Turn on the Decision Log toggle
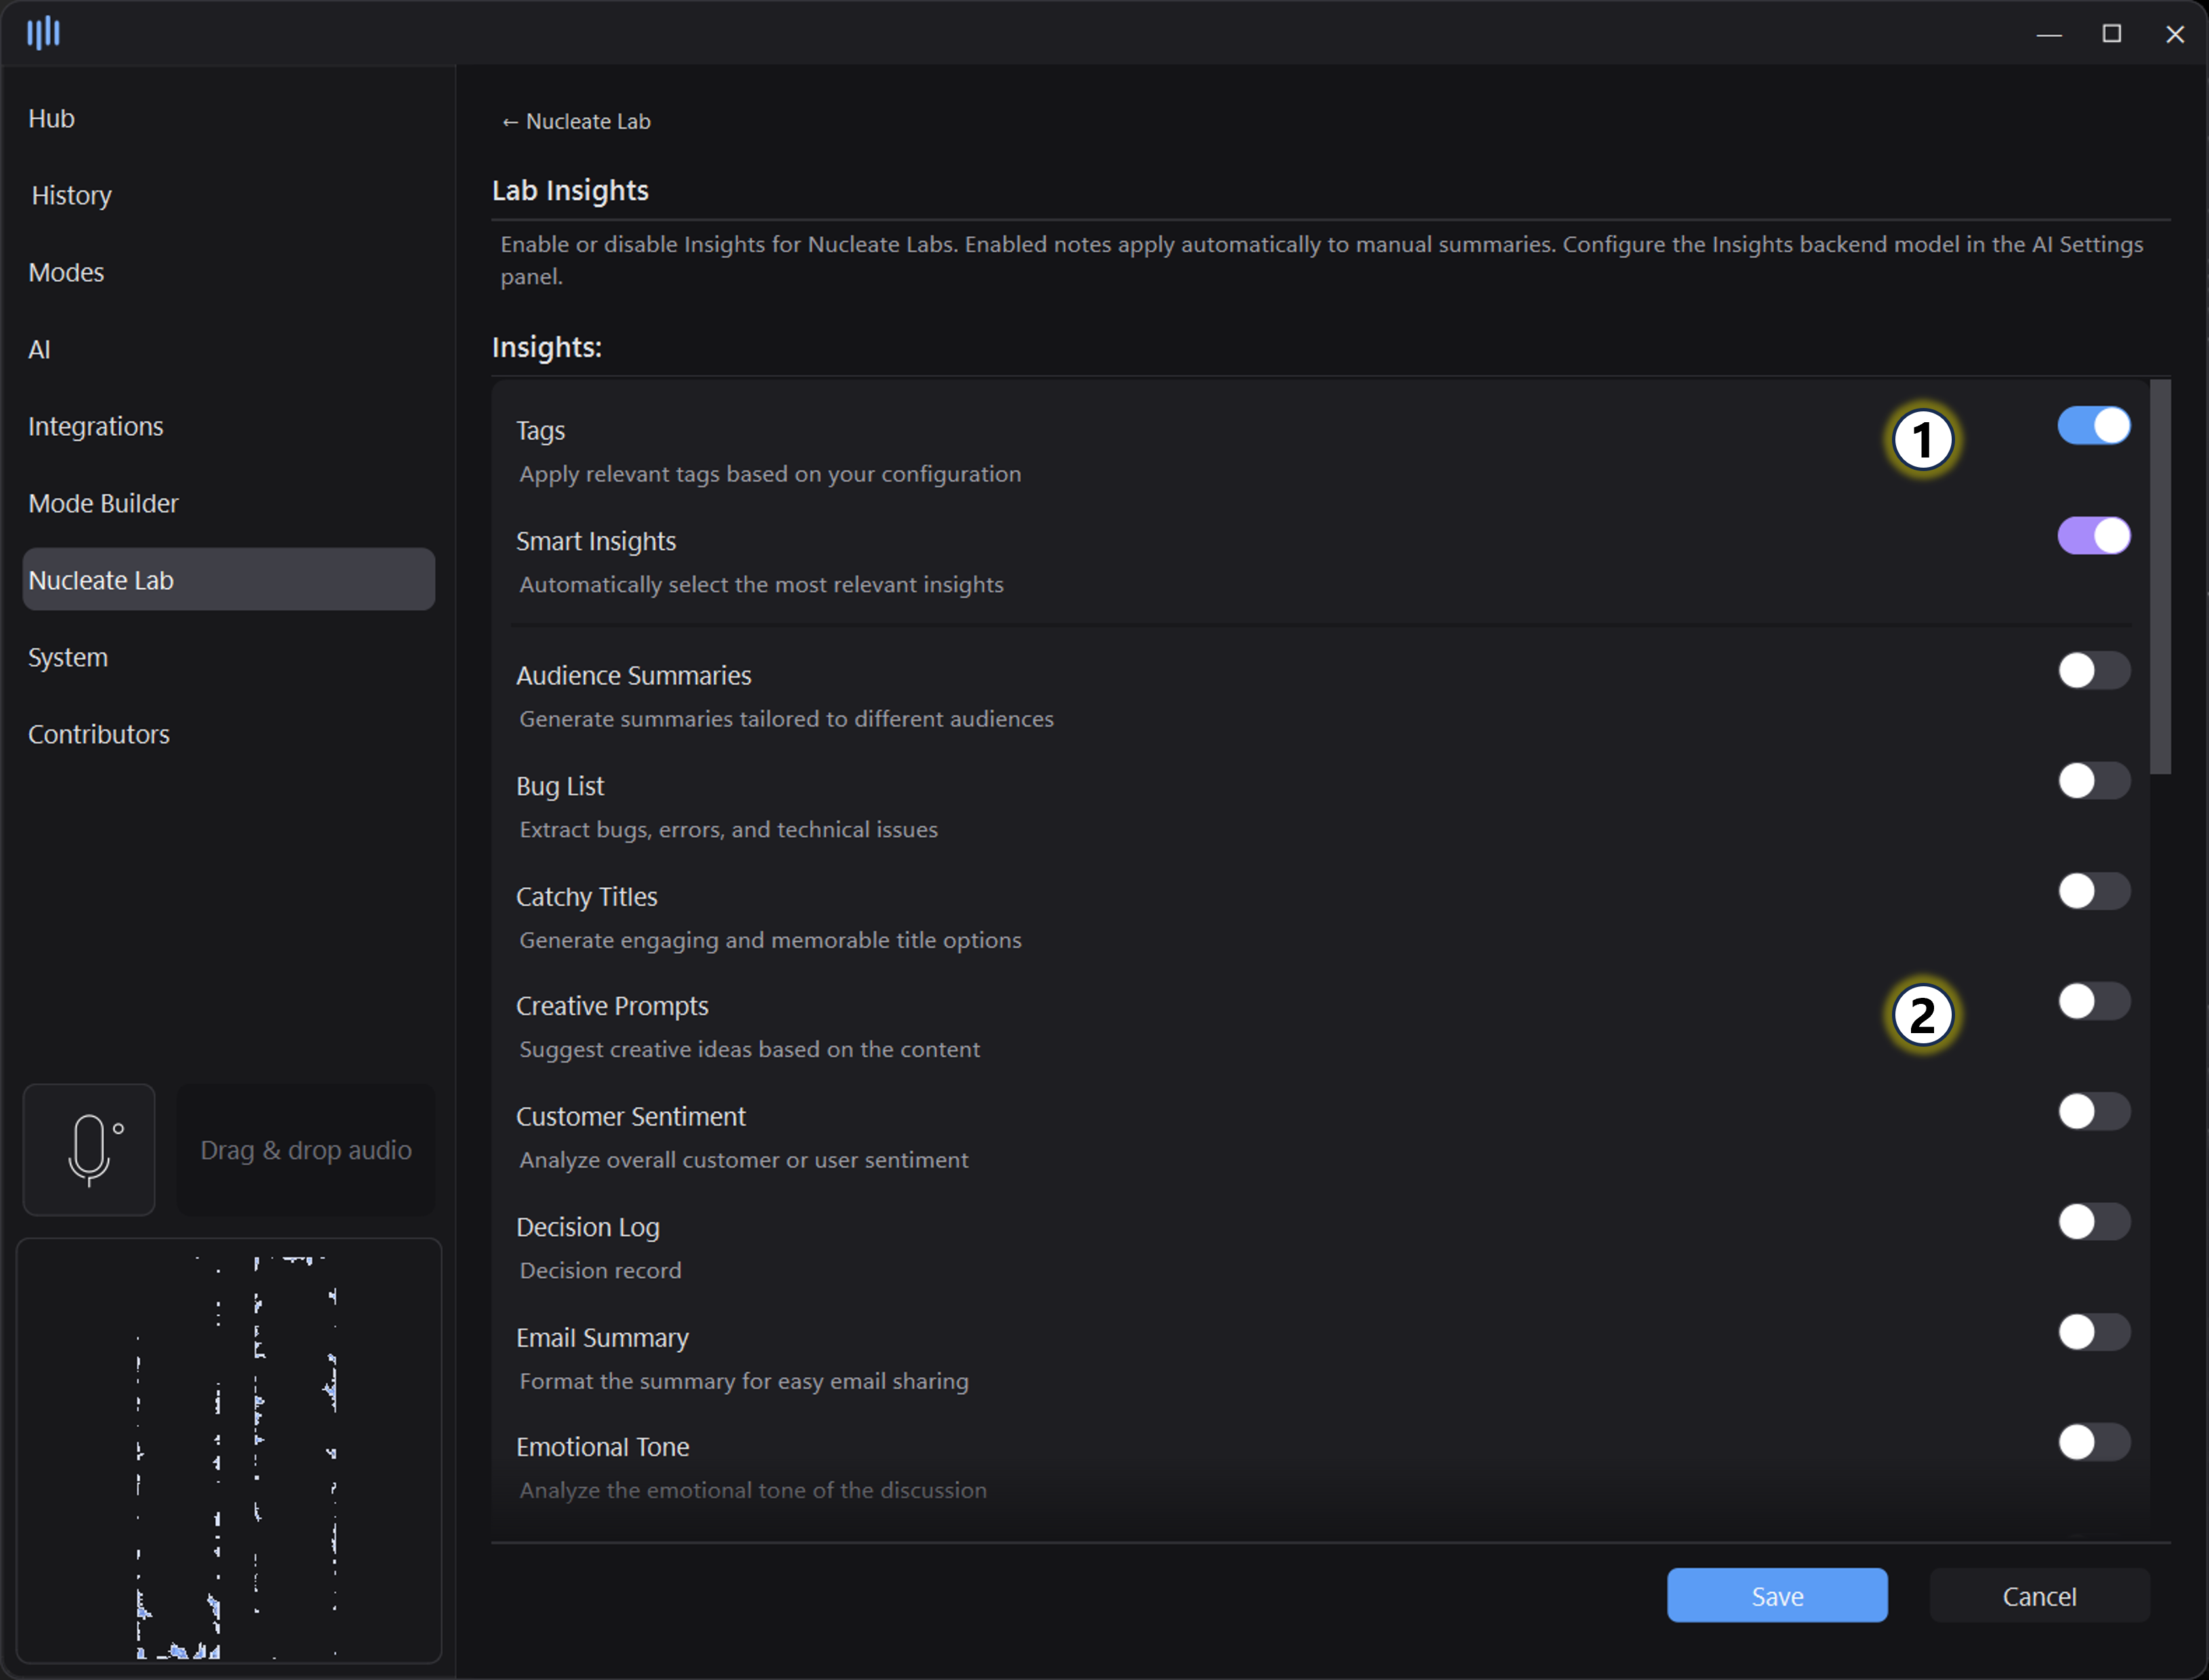This screenshot has width=2209, height=1680. pyautogui.click(x=2093, y=1222)
